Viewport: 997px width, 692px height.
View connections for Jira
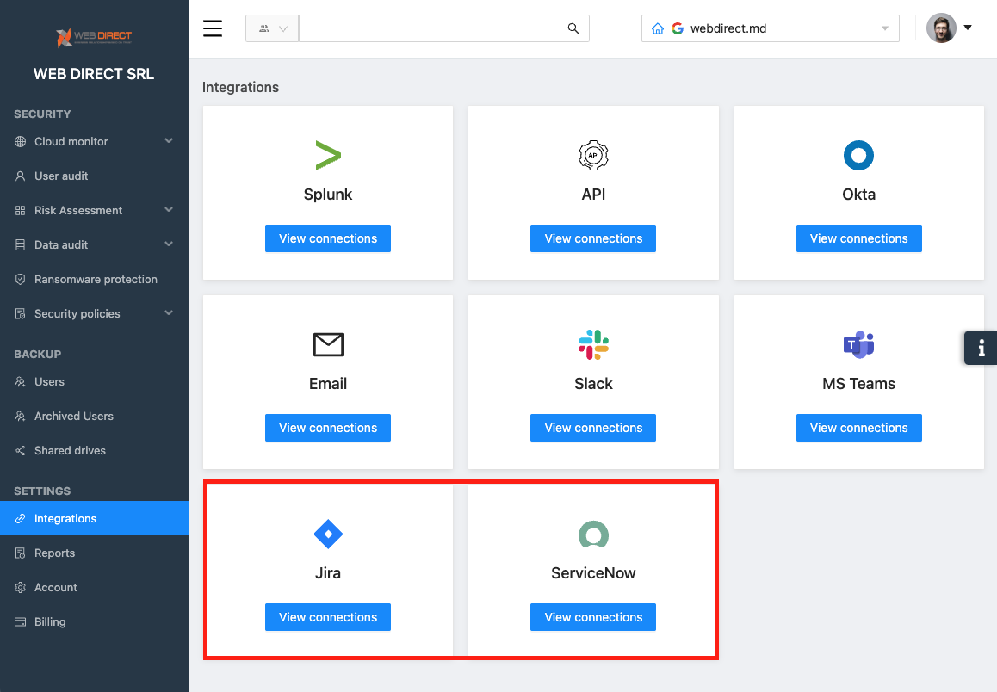click(x=328, y=617)
